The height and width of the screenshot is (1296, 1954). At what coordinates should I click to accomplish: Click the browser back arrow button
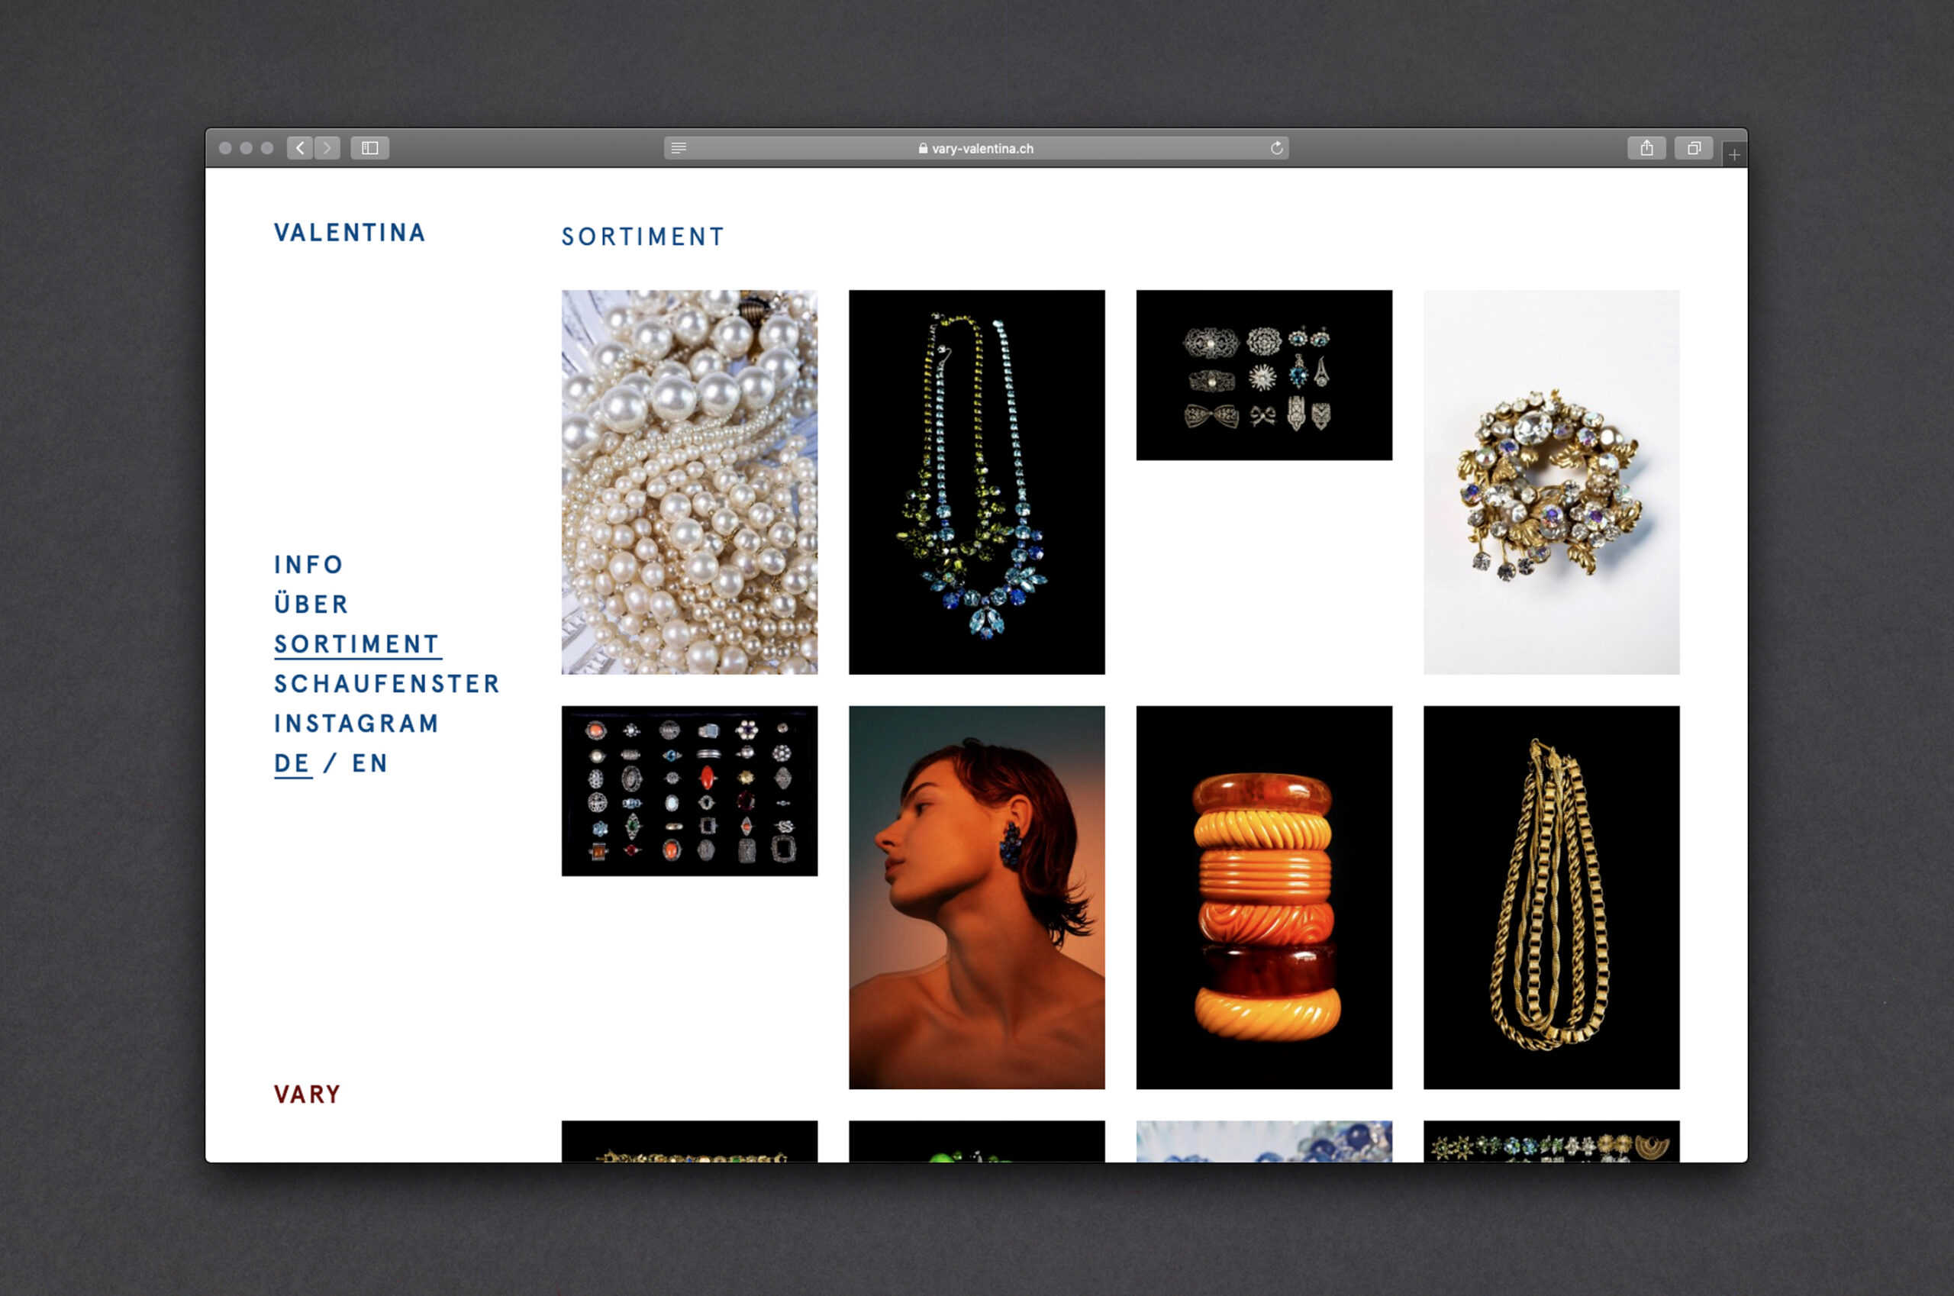point(299,148)
